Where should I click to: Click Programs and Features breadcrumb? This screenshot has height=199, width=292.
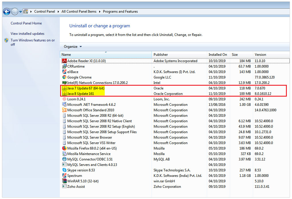point(120,12)
